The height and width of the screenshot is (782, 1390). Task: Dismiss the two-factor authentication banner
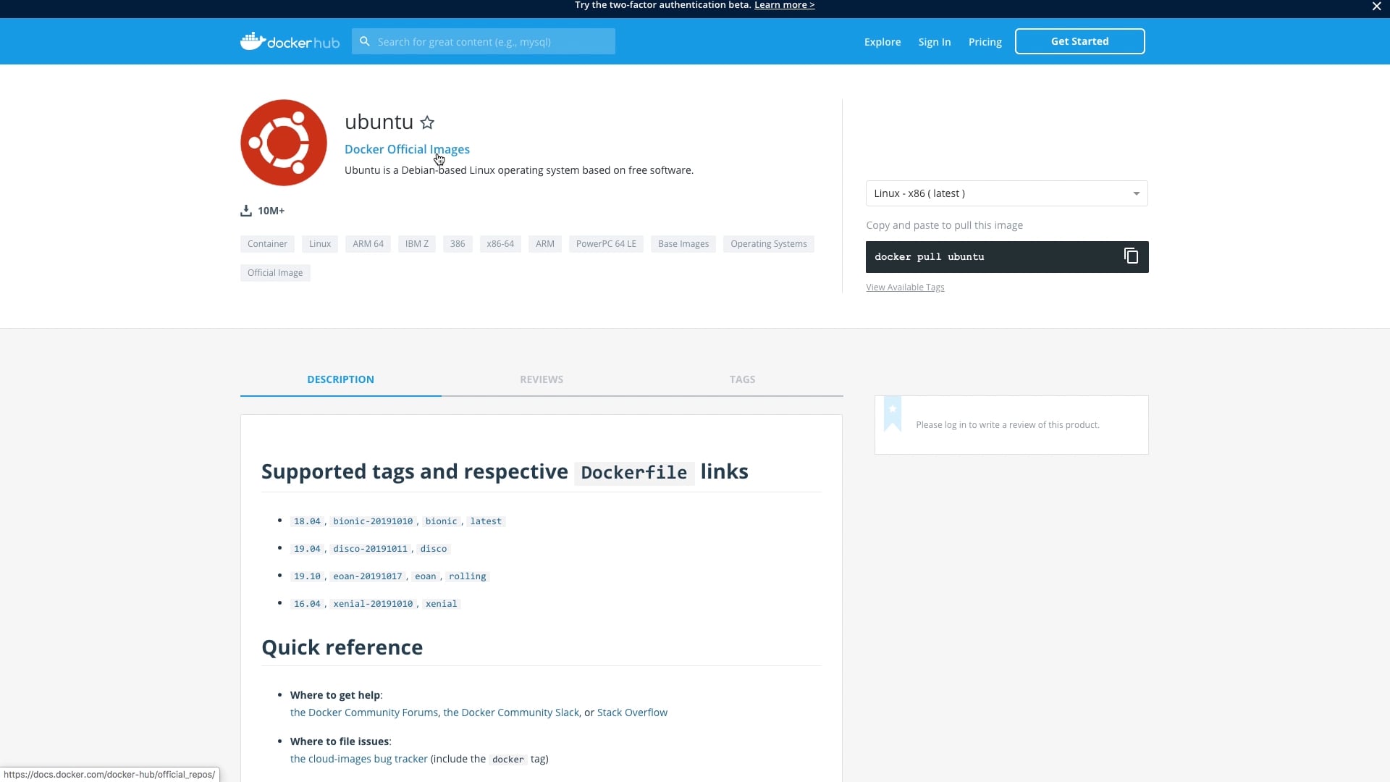tap(1375, 7)
